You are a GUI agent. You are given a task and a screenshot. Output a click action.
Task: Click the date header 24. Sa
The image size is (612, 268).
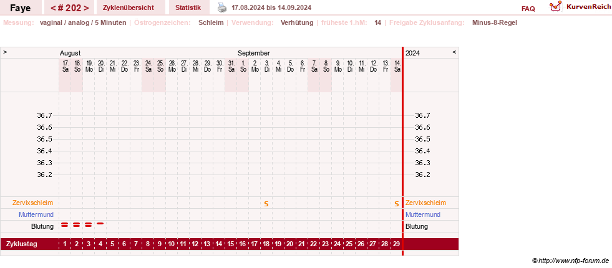coord(148,66)
